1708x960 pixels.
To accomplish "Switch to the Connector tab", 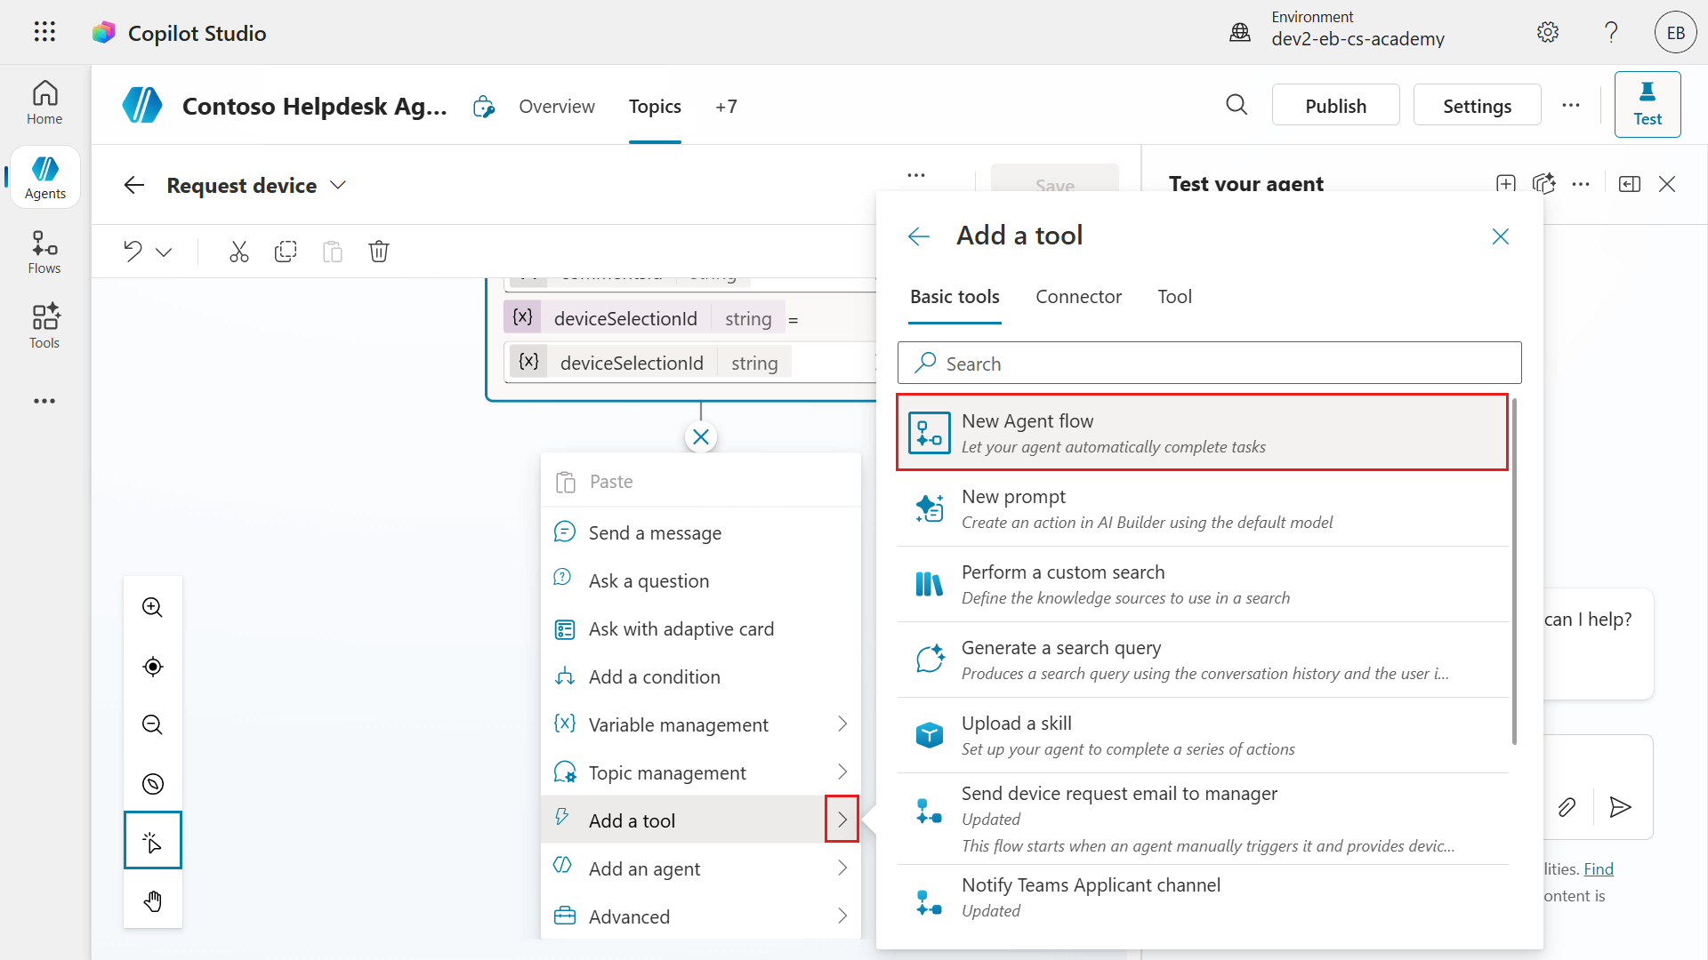I will point(1078,297).
